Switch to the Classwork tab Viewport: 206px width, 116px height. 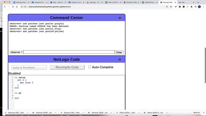pos(39,2)
